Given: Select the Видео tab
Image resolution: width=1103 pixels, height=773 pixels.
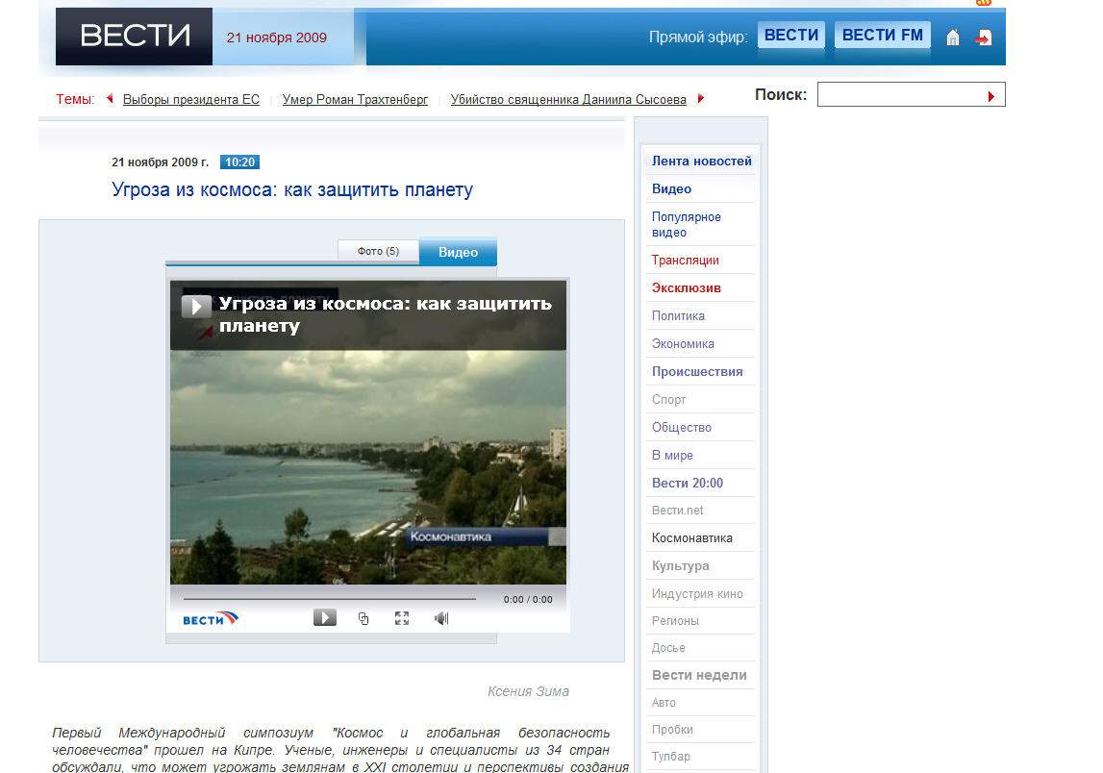Looking at the screenshot, I should [x=458, y=252].
